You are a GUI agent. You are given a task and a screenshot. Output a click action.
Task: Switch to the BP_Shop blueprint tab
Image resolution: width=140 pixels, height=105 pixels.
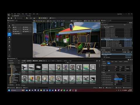pos(29,16)
